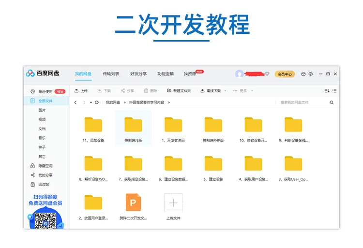The width and height of the screenshot is (363, 248).
Task: Open the 更多 toolbar menu
Action: coord(240,90)
